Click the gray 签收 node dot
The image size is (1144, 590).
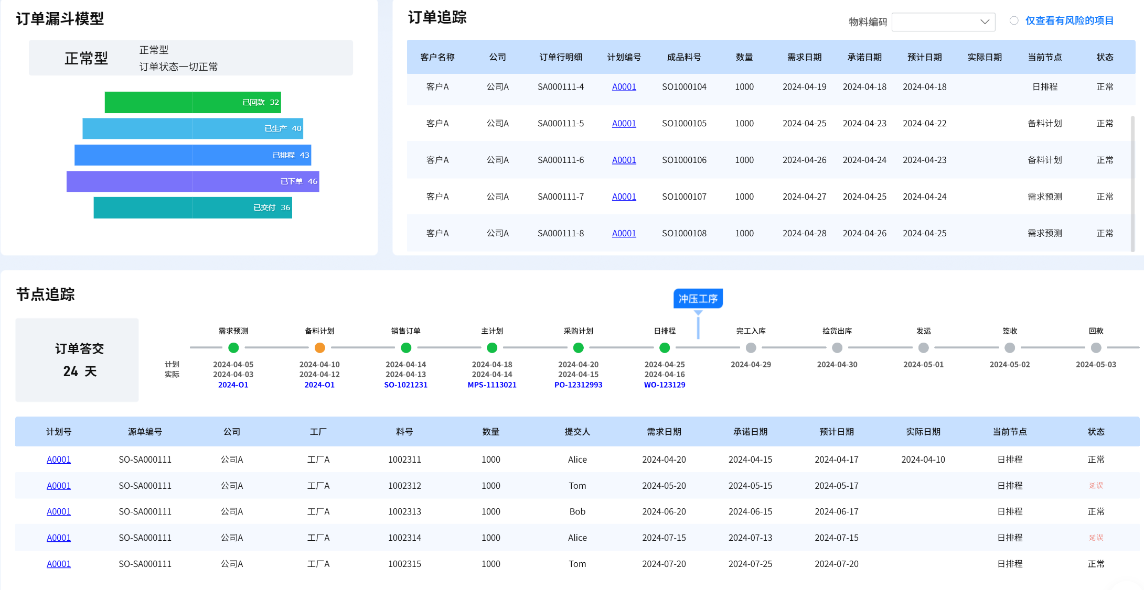click(x=1010, y=347)
